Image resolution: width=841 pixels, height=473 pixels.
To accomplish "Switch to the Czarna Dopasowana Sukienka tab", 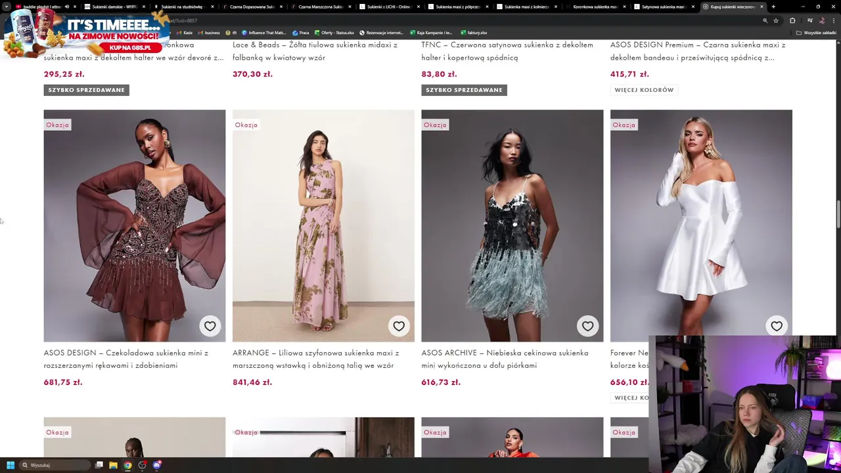I will (x=251, y=7).
